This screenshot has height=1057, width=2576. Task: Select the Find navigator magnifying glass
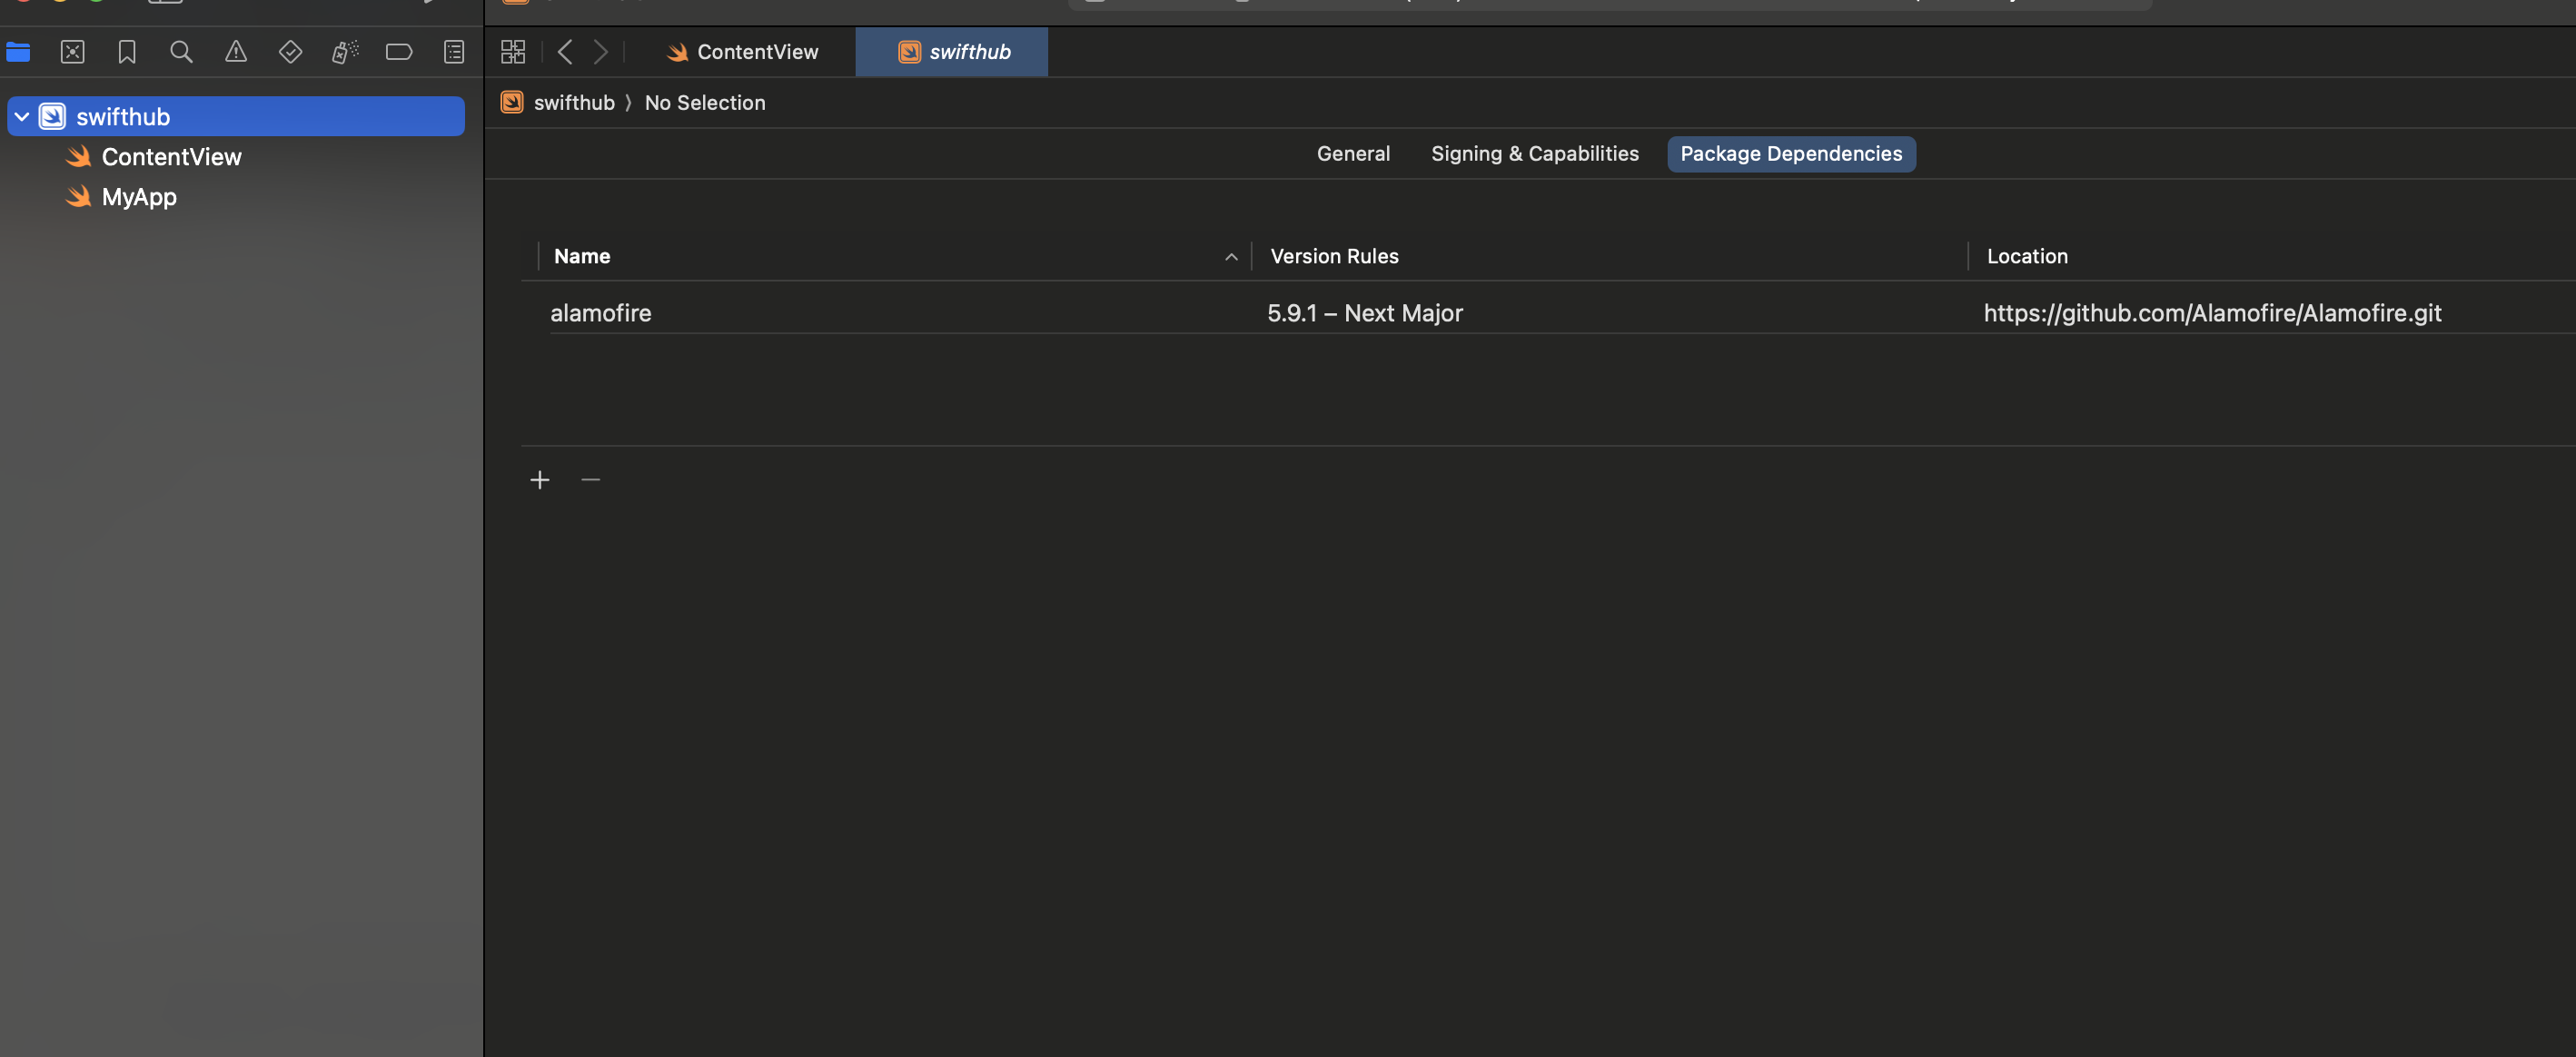pos(181,52)
